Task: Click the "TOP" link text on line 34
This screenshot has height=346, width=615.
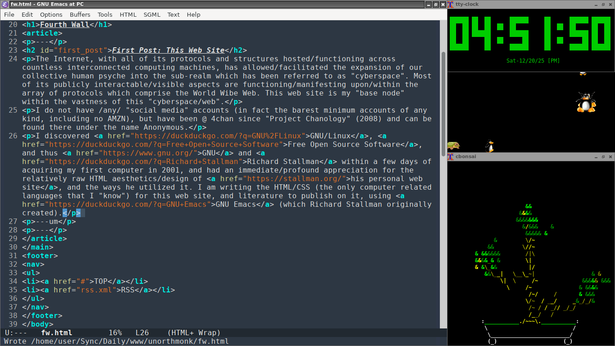Action: coord(101,282)
